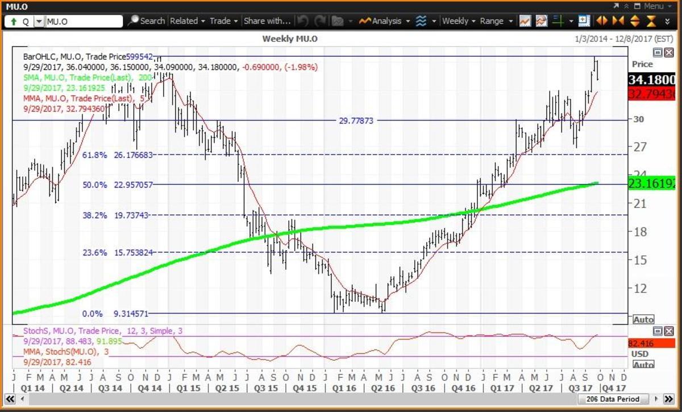682x412 pixels.
Task: Select the first line chart type icon
Action: 525,22
